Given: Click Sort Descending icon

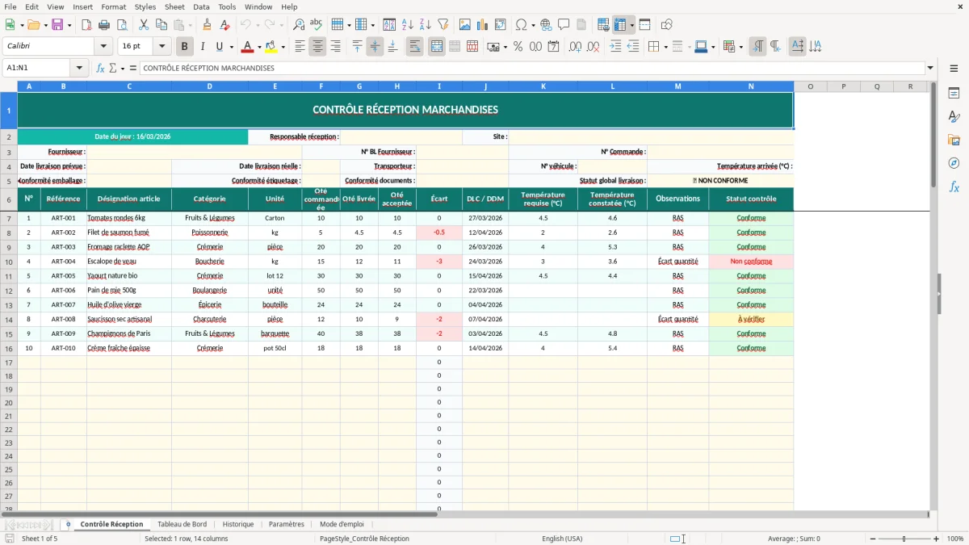Looking at the screenshot, I should coord(426,25).
